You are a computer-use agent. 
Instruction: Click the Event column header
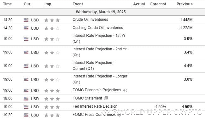[78, 4]
